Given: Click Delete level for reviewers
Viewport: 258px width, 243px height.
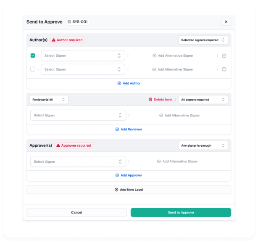Looking at the screenshot, I should point(161,100).
